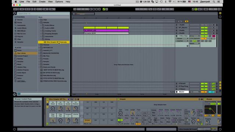Disarm the 5 Slice Simp track
The image size is (235, 132).
214,36
